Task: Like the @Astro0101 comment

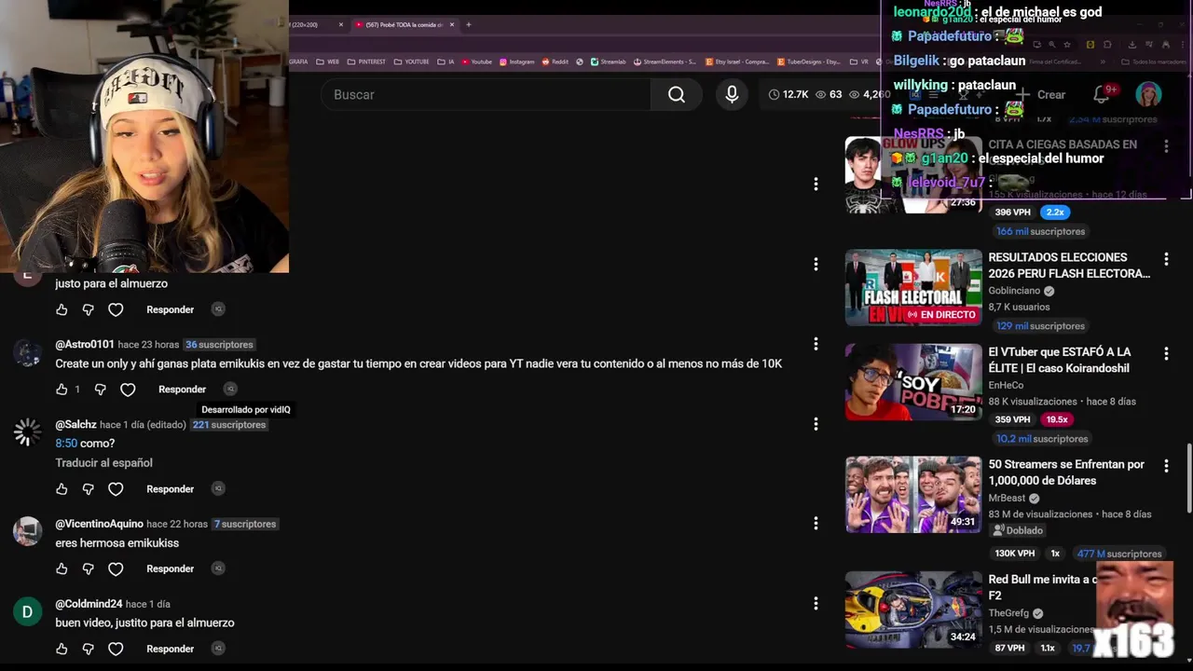Action: click(62, 390)
